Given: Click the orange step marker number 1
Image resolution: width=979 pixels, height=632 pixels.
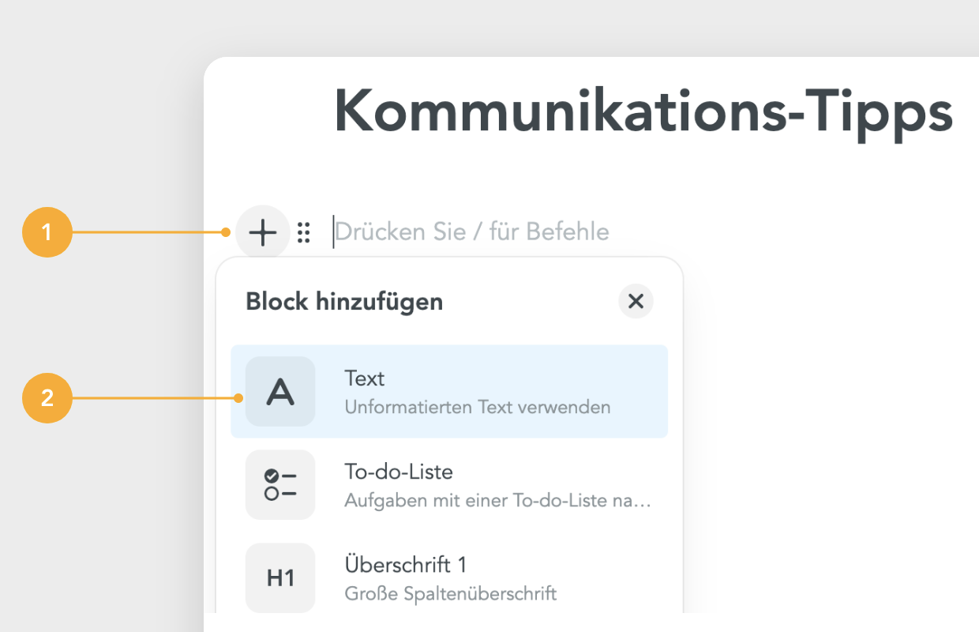Looking at the screenshot, I should point(47,233).
